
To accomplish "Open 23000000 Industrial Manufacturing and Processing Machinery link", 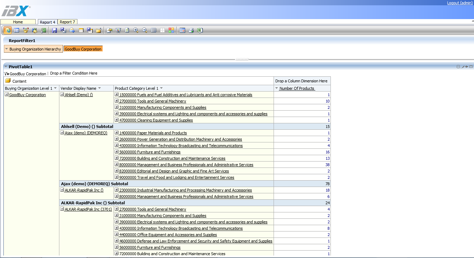I will click(186, 190).
